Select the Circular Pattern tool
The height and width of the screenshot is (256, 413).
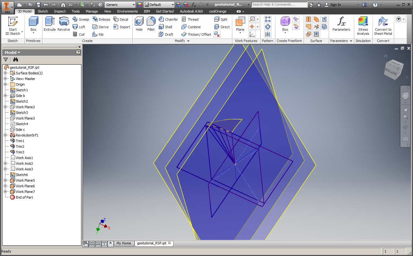coord(267,27)
